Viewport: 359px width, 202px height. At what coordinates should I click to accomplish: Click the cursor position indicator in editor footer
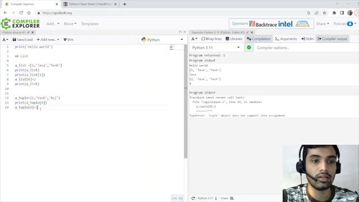[177, 198]
